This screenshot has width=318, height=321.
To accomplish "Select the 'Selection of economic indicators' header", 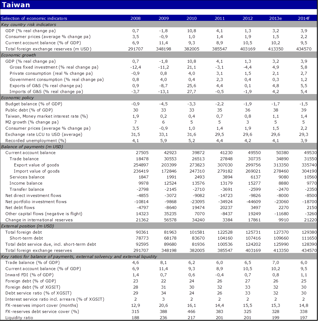I will pyautogui.click(x=34, y=18).
